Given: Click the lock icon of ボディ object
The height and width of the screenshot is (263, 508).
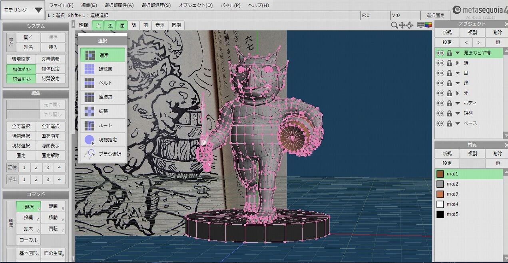Looking at the screenshot, I should [450, 103].
